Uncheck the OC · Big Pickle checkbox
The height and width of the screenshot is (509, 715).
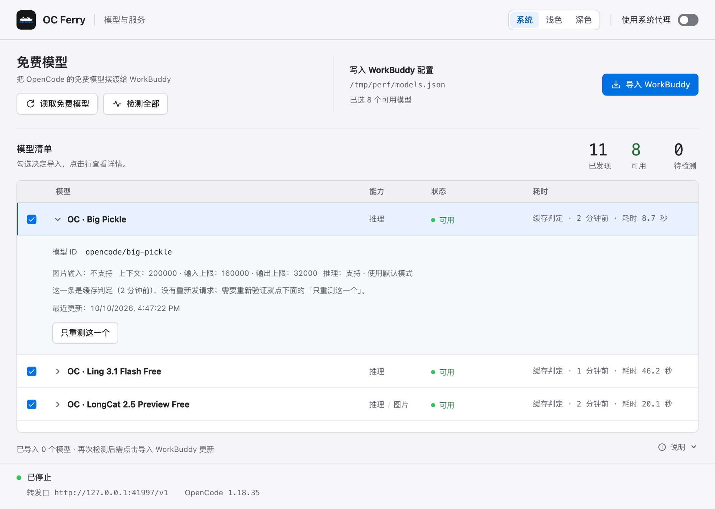click(x=32, y=219)
